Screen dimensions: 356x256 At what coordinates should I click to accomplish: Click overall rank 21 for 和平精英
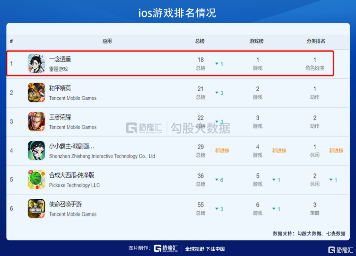(x=200, y=89)
